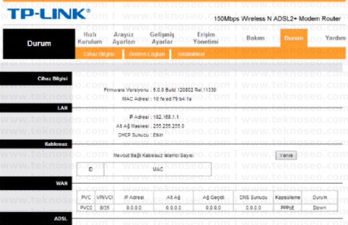Click the Yenile button

(286, 155)
